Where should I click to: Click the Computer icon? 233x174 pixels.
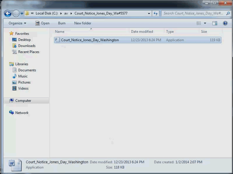[x=11, y=100]
